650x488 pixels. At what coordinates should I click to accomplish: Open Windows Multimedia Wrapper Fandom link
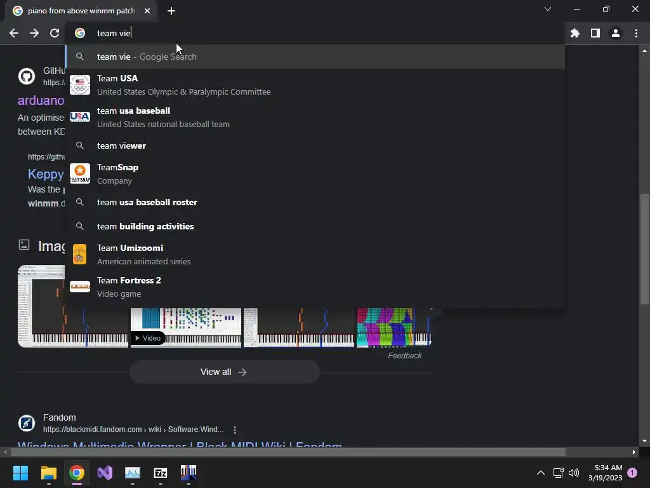click(180, 444)
